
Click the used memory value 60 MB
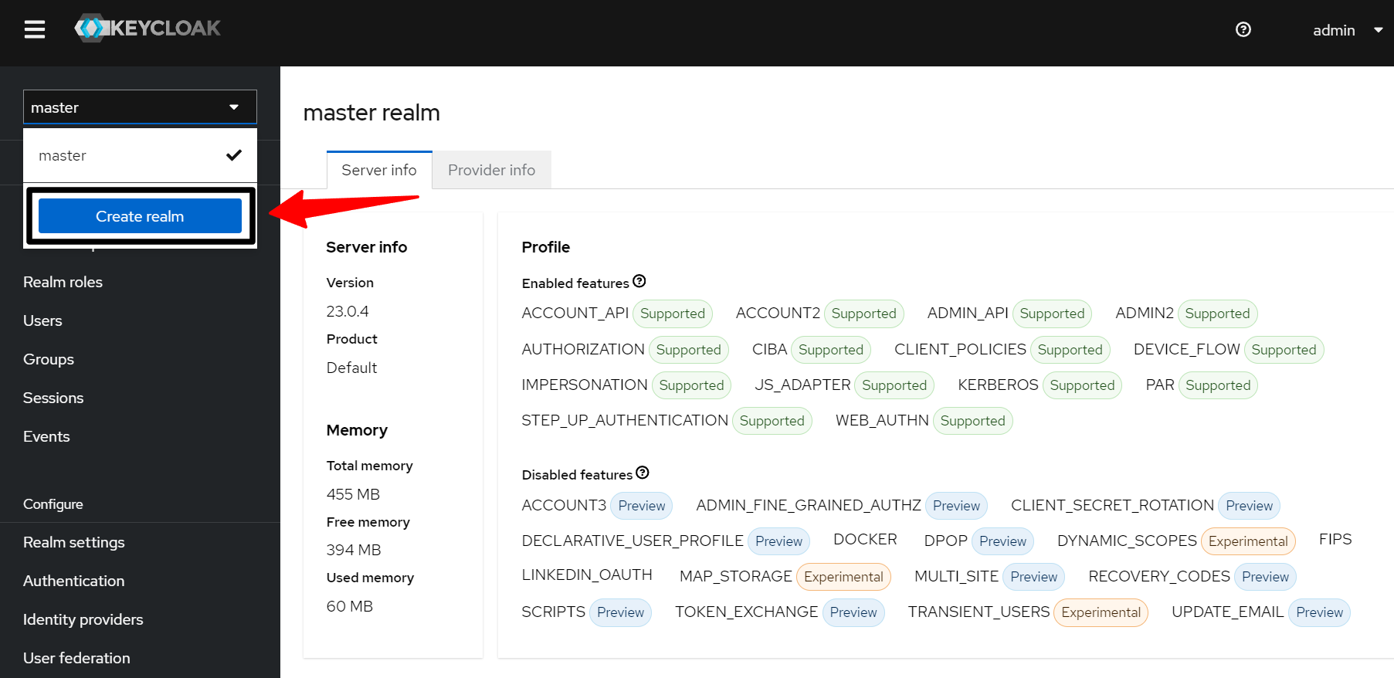coord(350,606)
